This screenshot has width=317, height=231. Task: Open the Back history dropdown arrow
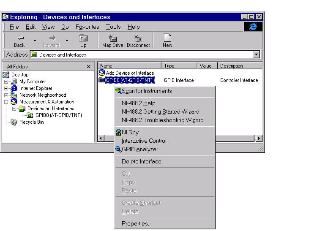(x=35, y=41)
